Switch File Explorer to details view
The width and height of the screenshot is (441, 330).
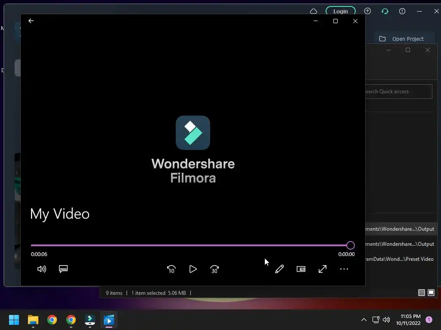421,293
